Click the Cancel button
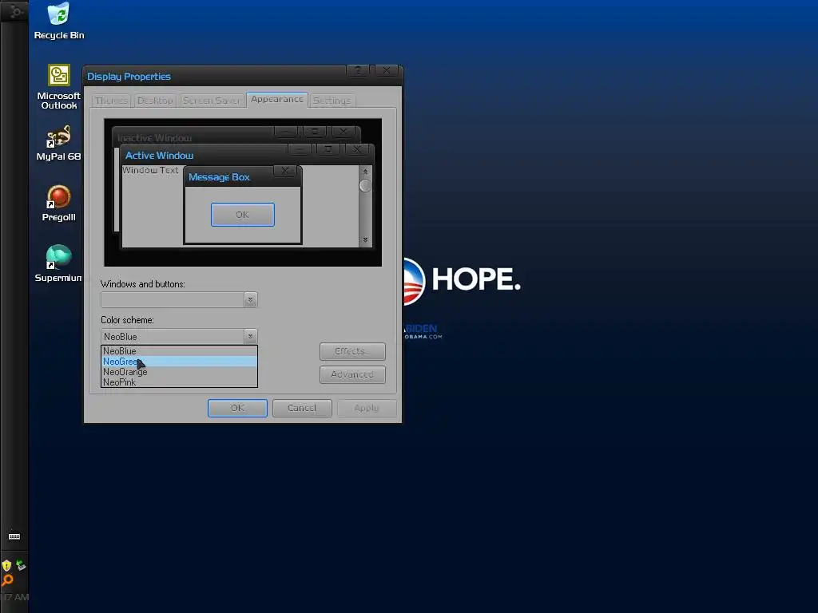Image resolution: width=818 pixels, height=613 pixels. click(302, 408)
